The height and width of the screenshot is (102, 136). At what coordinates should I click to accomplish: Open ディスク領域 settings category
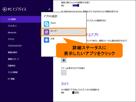click(x=13, y=72)
